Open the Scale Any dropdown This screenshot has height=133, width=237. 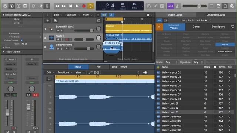coord(171,62)
